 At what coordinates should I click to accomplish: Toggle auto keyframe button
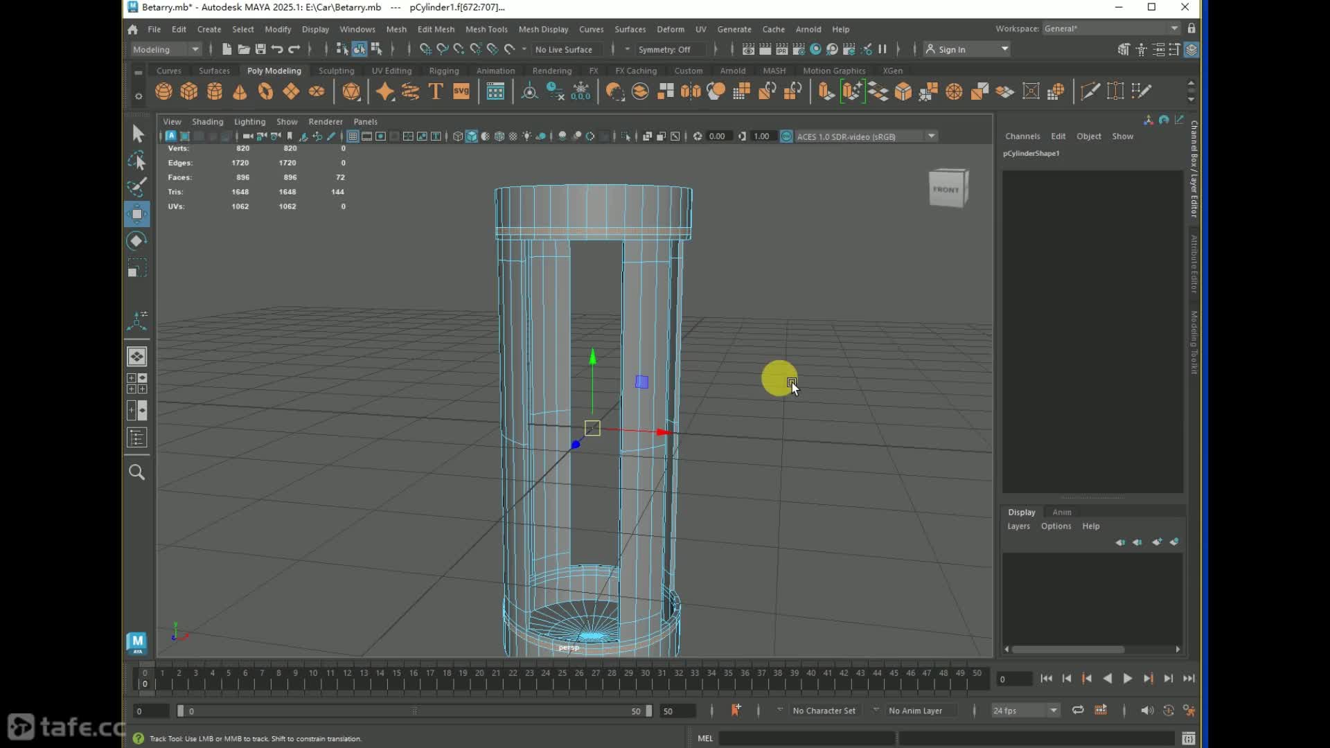coord(1168,711)
